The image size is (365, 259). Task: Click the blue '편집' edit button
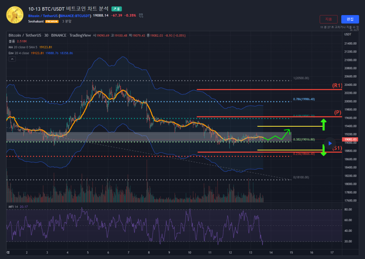[350, 19]
